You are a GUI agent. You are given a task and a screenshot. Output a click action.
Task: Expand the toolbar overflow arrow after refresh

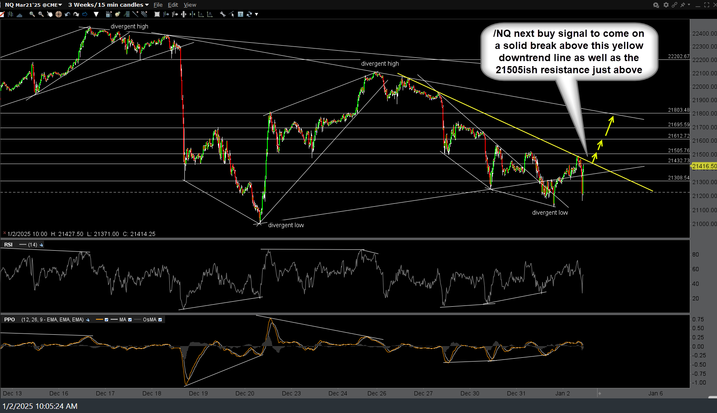256,14
